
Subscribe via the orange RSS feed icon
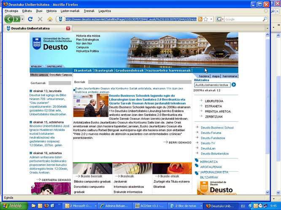coord(200,19)
